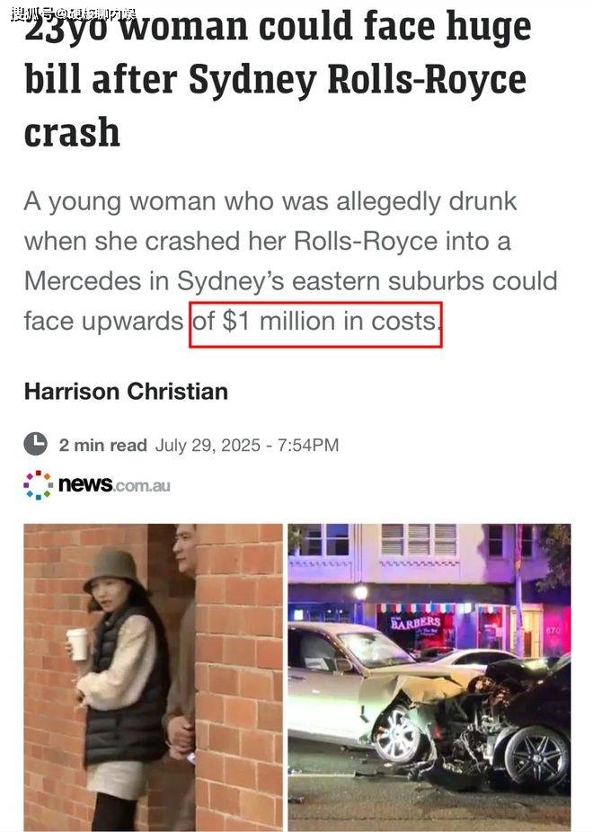Click the white coffee cup in photo

(77, 644)
